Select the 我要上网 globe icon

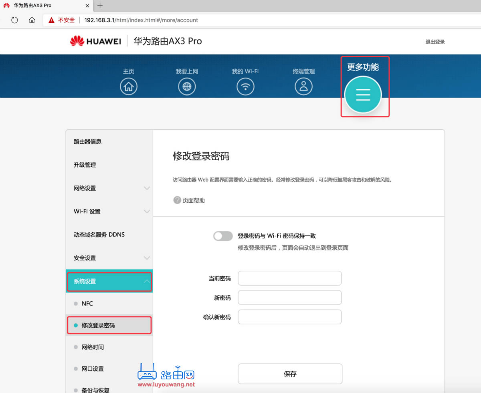(187, 86)
